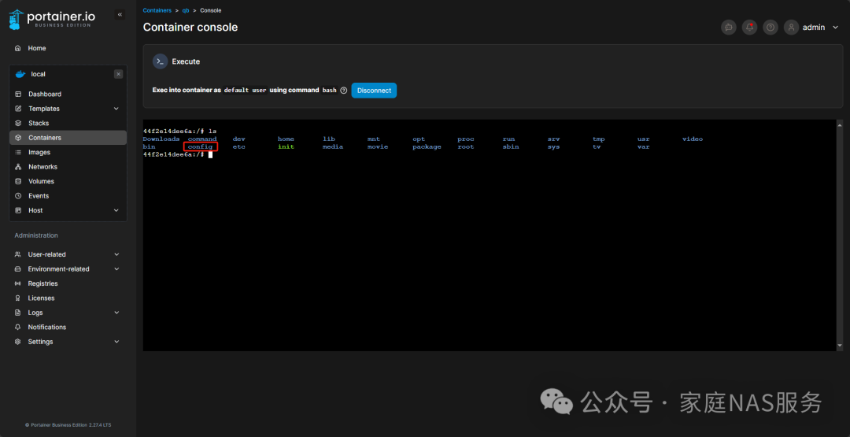Click the Environment-related icon
The width and height of the screenshot is (850, 437).
pyautogui.click(x=17, y=269)
